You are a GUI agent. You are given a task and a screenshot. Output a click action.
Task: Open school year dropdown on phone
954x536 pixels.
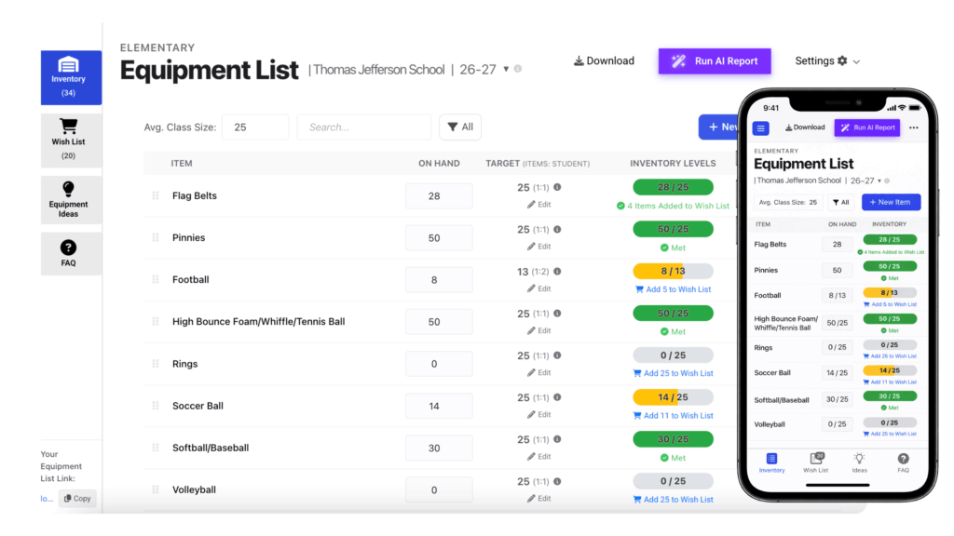(879, 181)
